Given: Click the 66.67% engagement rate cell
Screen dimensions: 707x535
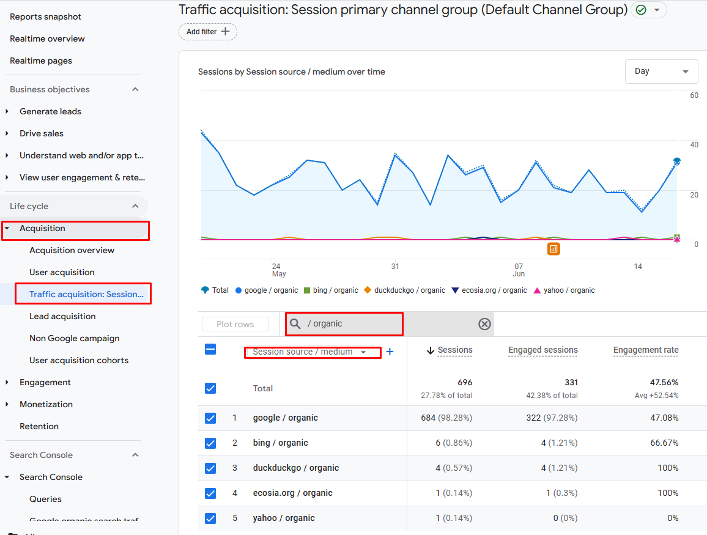Looking at the screenshot, I should (664, 443).
